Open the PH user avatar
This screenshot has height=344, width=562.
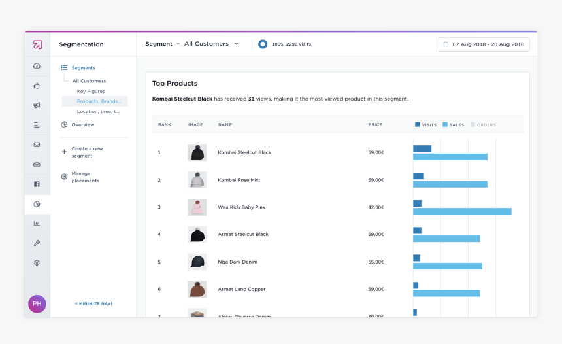point(37,304)
